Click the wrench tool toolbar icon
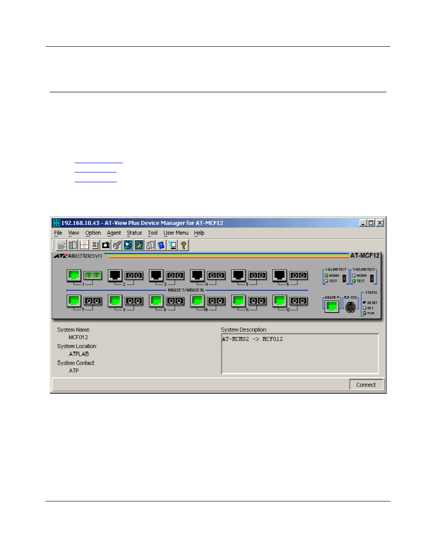This screenshot has width=424, height=549. [x=117, y=245]
